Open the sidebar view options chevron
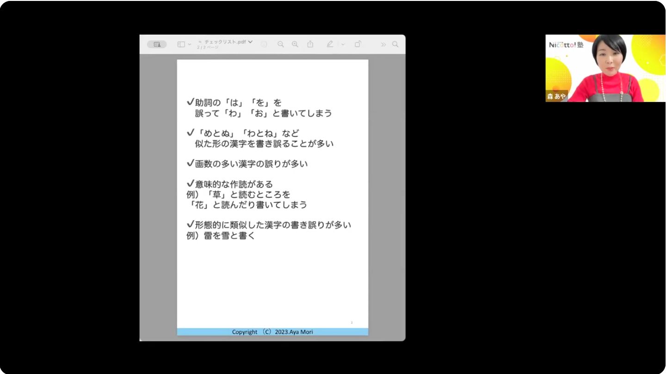666x374 pixels. coord(190,44)
